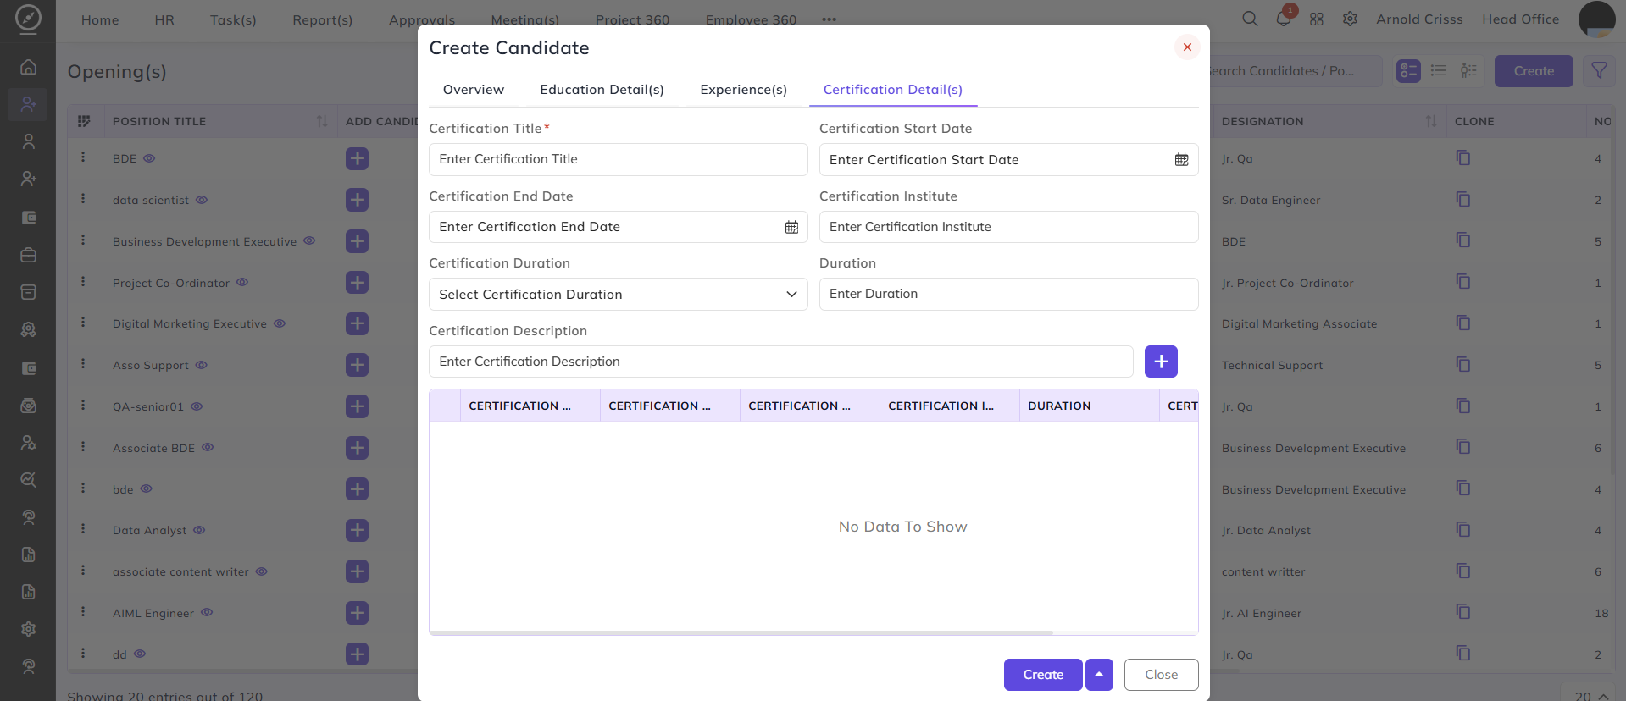This screenshot has height=701, width=1626.
Task: Clone the Jr. AI Engineer row
Action: click(x=1463, y=612)
